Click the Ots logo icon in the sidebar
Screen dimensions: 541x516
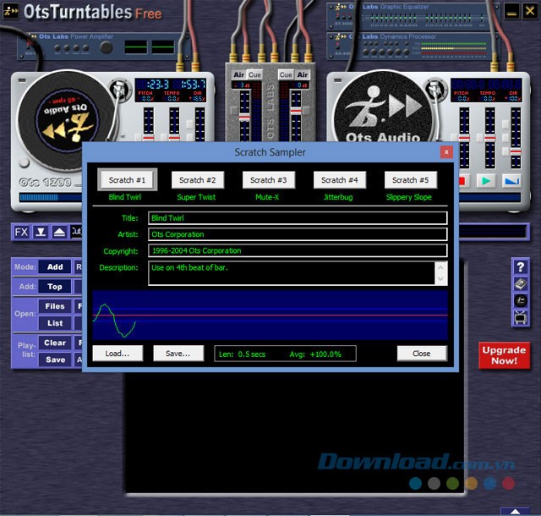[x=521, y=301]
